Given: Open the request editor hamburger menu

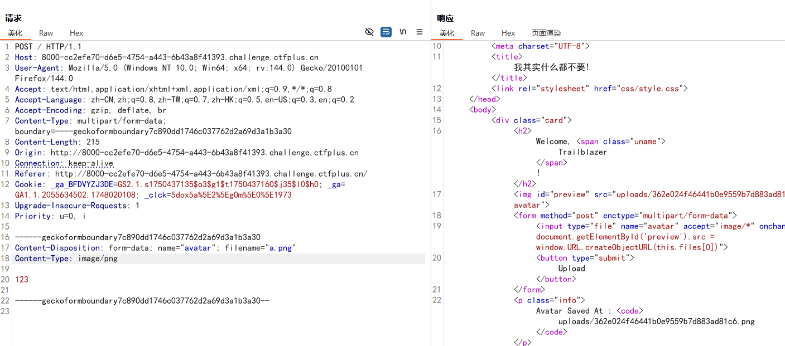Looking at the screenshot, I should [x=420, y=32].
